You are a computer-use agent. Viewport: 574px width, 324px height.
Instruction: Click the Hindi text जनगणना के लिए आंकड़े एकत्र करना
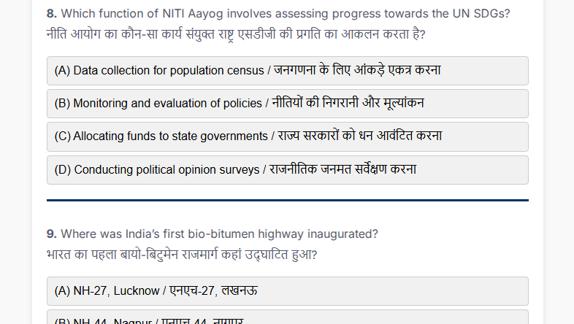[357, 70]
